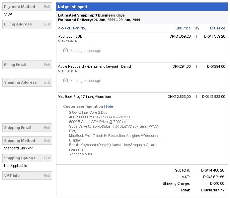Click the Shipping Charge amount DKK0,00
The height and width of the screenshot is (198, 230).
217,183
